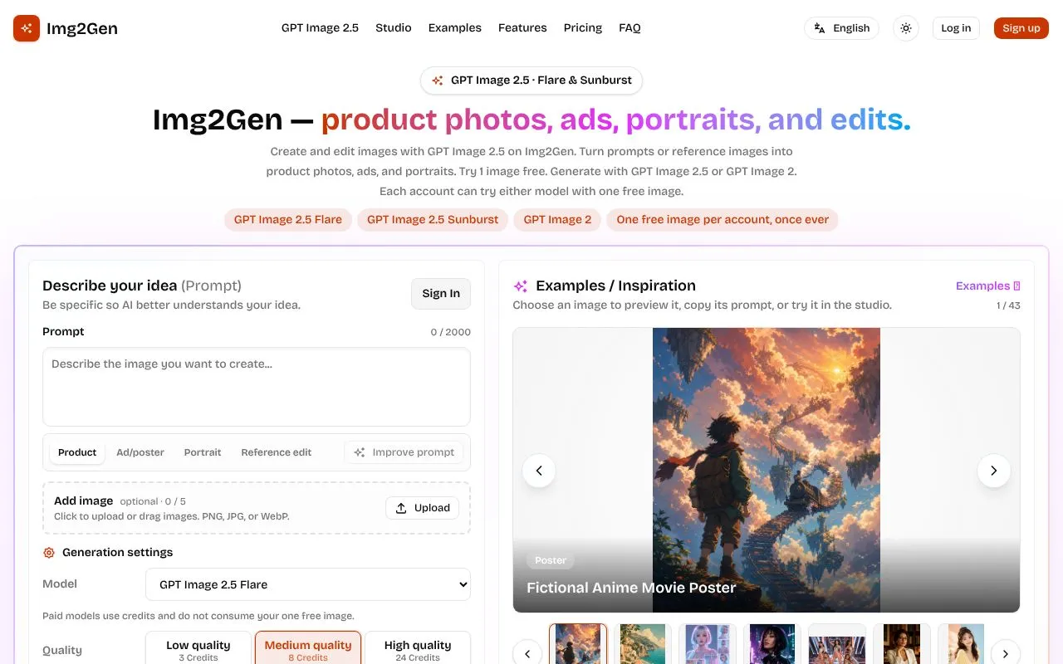Image resolution: width=1063 pixels, height=664 pixels.
Task: Open the GPT Image 2.5 nav item
Action: 320,28
